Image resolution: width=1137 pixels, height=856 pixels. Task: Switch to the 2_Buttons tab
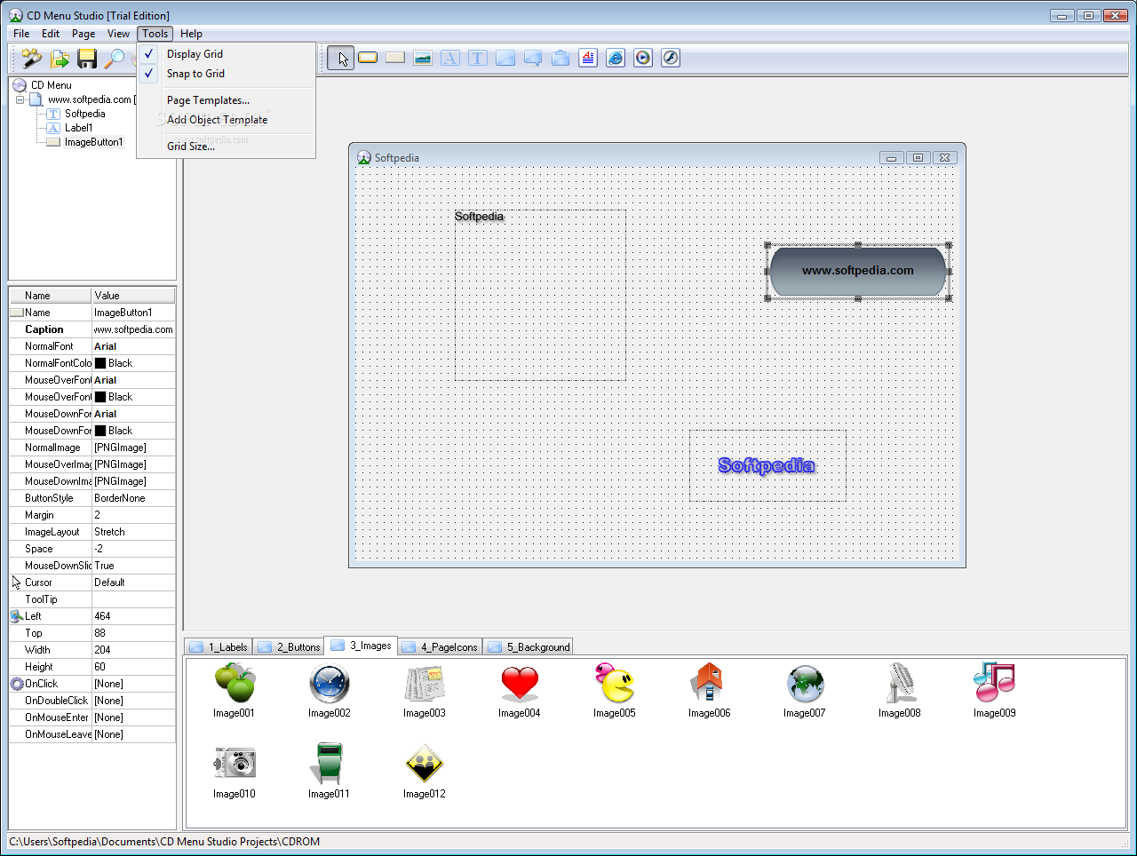(289, 647)
